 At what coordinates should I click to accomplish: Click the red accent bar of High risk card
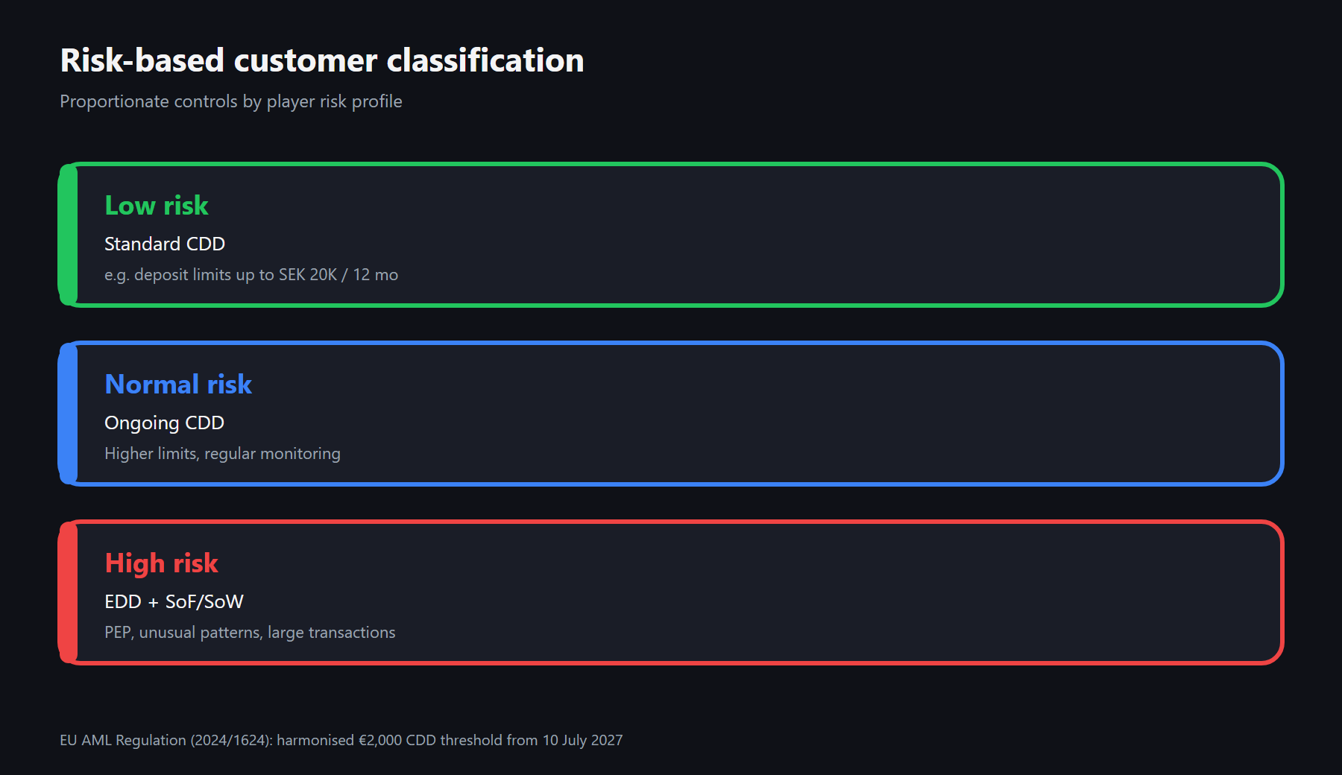pos(68,592)
